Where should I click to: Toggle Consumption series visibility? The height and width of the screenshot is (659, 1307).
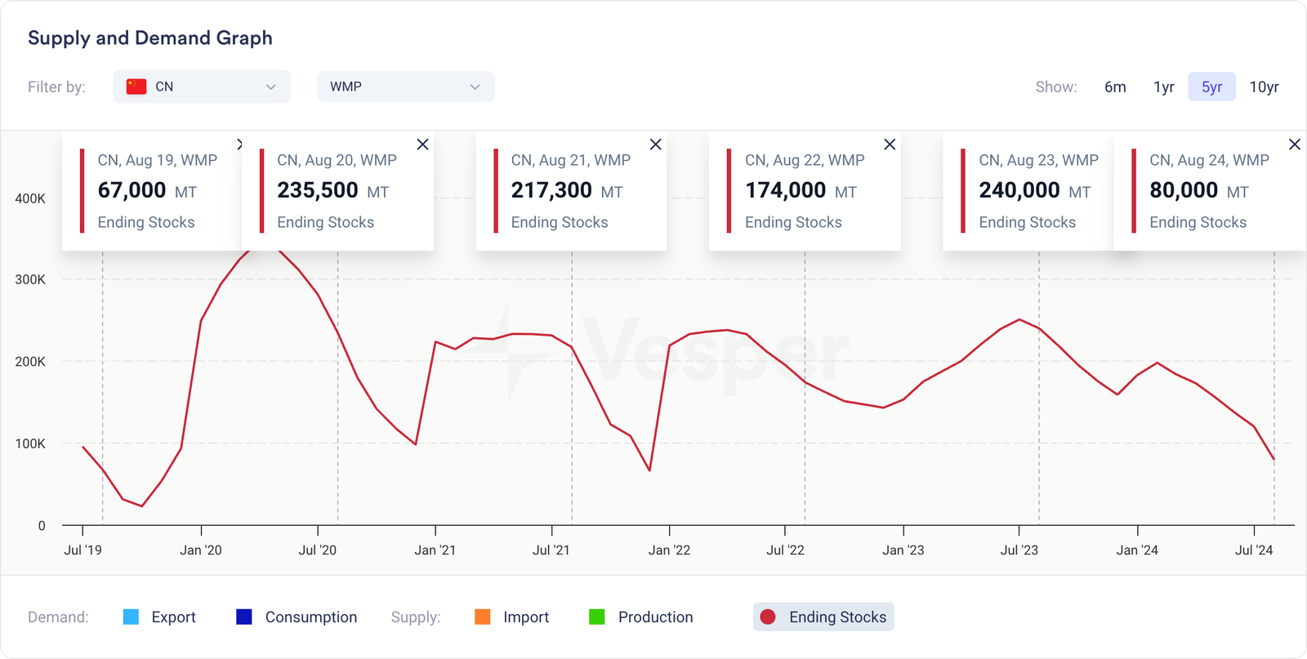[x=296, y=617]
